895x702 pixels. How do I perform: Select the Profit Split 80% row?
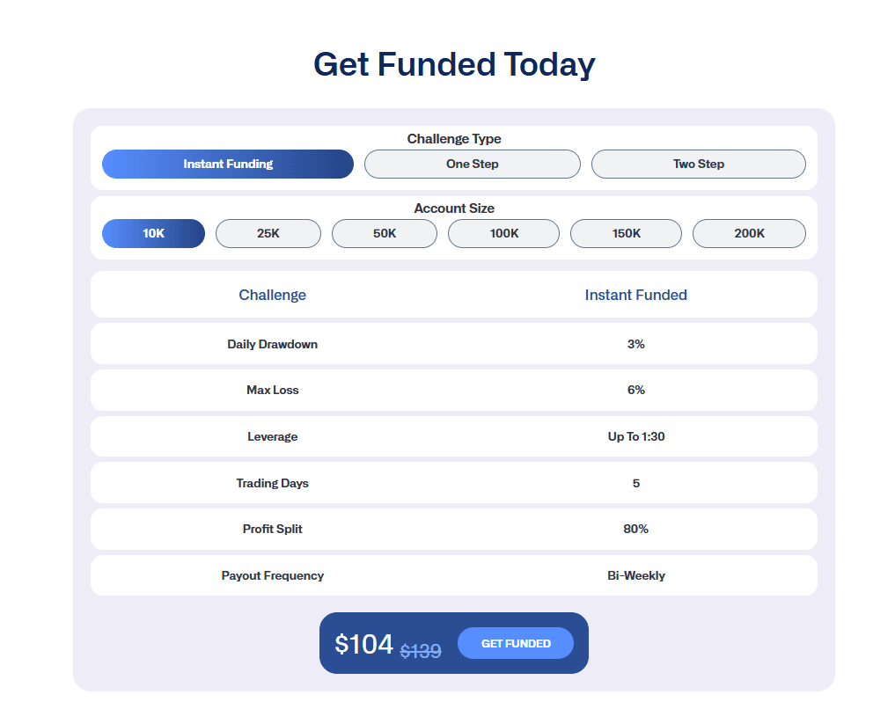[x=453, y=529]
